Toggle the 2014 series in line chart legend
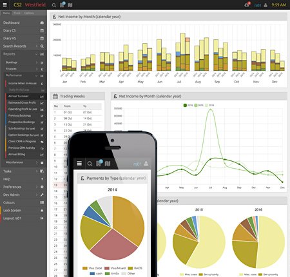This screenshot has width=290, height=277. coord(209,105)
